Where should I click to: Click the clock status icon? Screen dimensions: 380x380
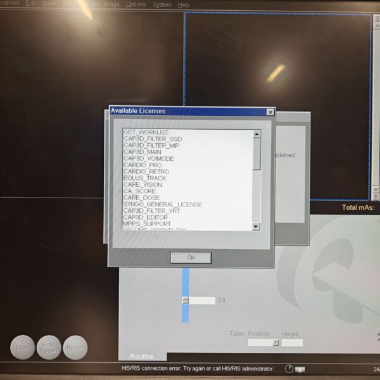tap(289, 369)
